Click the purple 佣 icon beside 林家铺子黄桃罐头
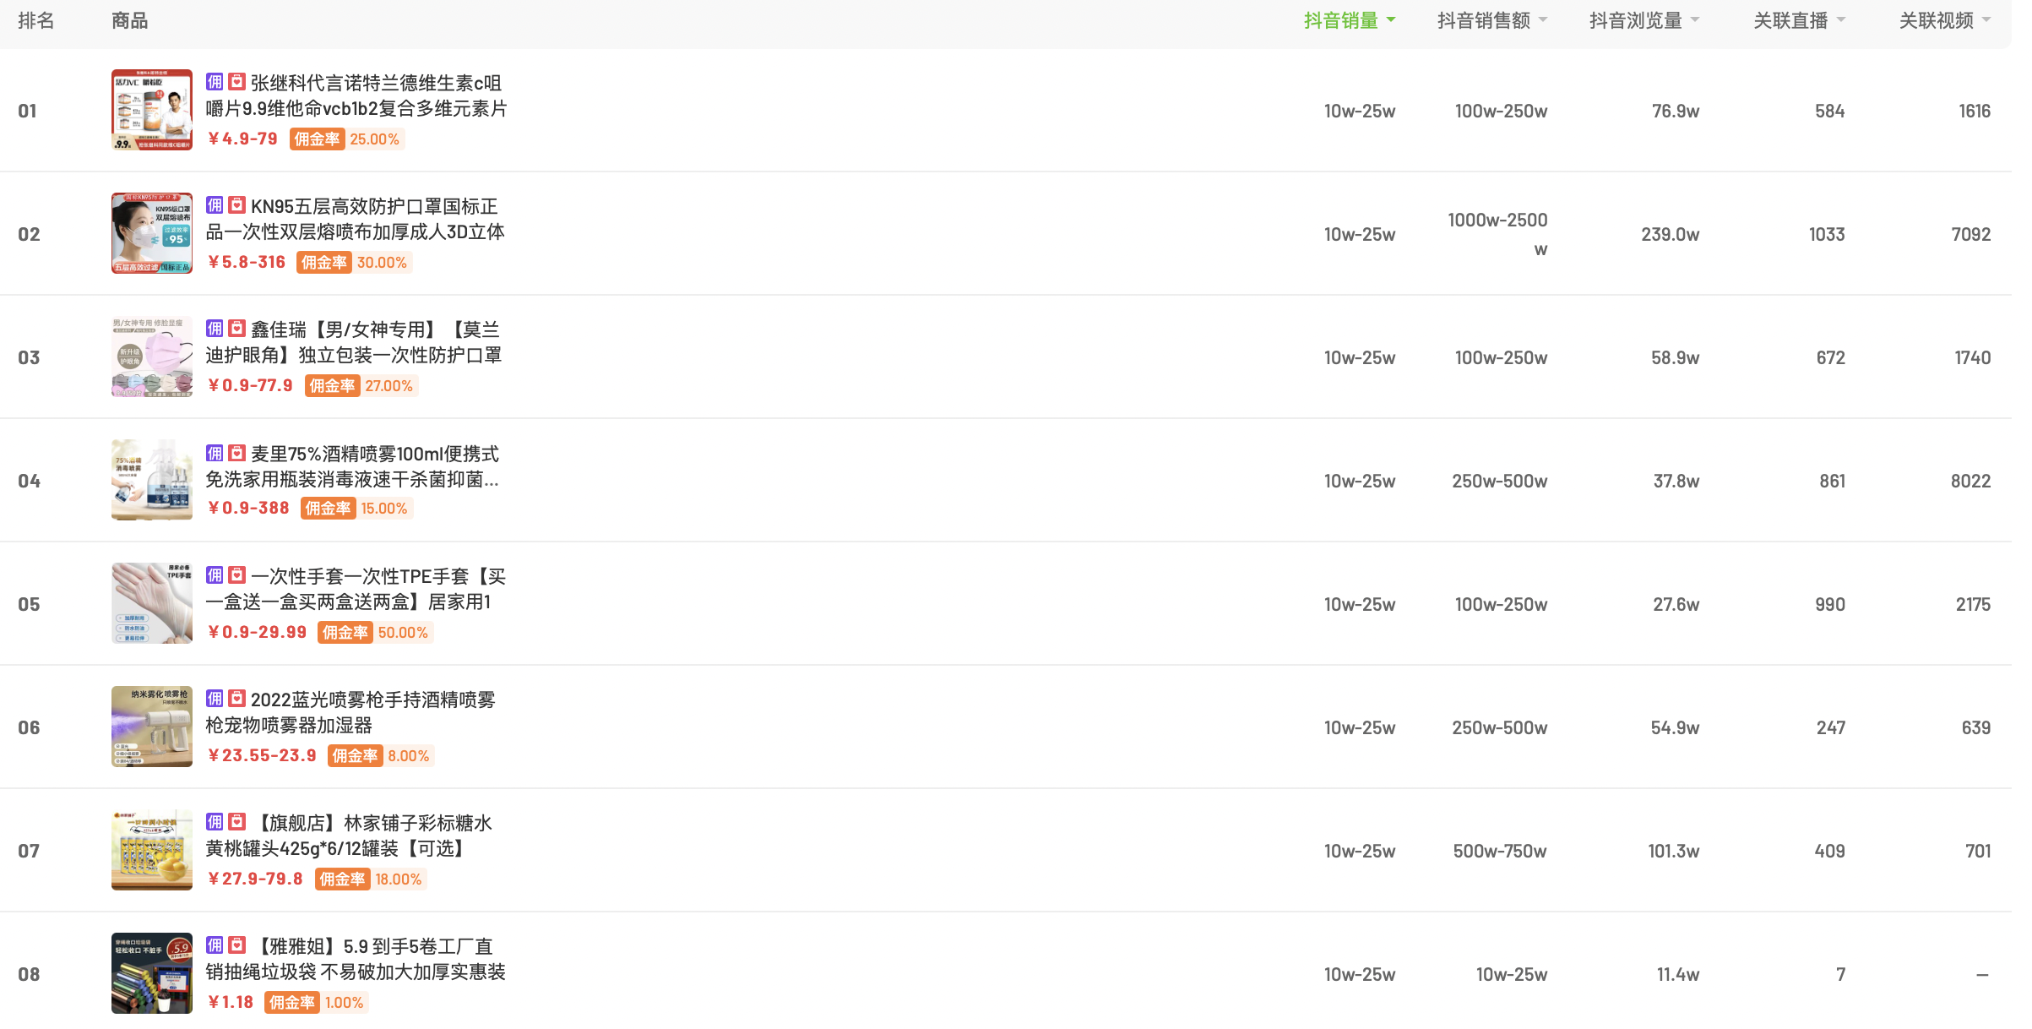Screen dimensions: 2032x1029 click(215, 822)
